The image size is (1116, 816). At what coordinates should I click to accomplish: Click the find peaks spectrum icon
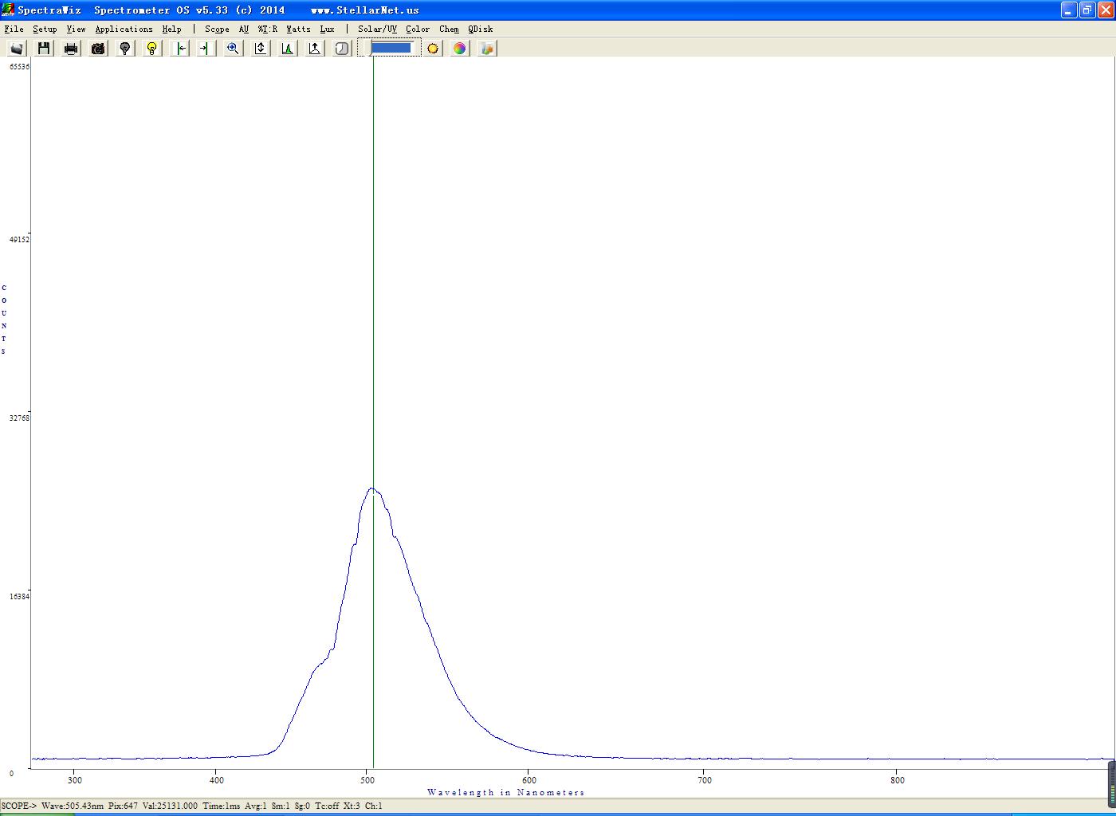pyautogui.click(x=288, y=49)
